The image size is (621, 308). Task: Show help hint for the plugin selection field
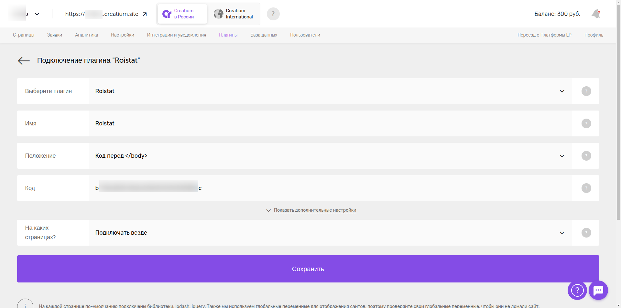pos(586,91)
